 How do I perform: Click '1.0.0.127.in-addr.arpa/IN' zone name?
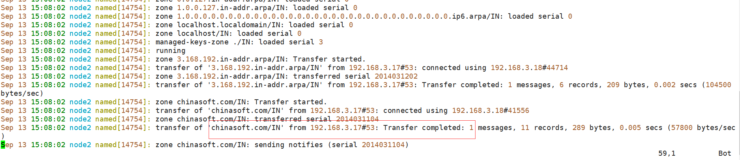(231, 8)
